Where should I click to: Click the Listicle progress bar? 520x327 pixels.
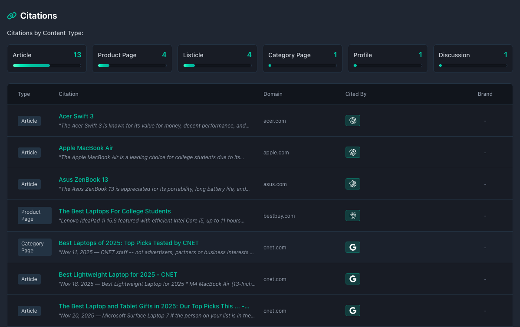(217, 65)
